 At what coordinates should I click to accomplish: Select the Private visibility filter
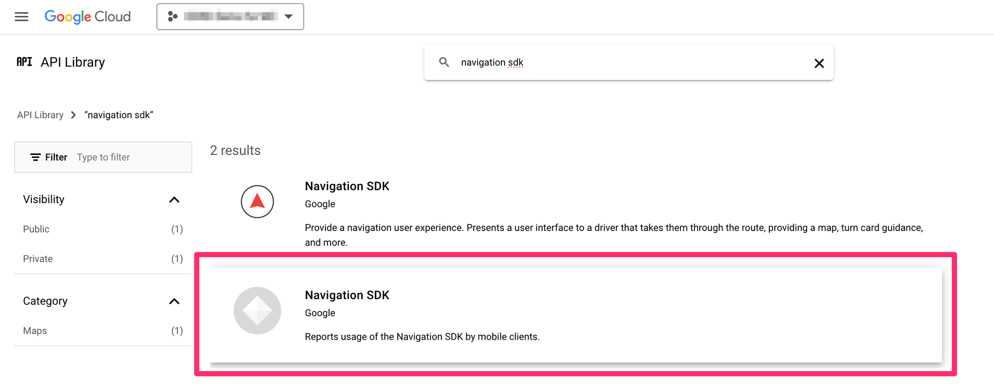point(37,258)
